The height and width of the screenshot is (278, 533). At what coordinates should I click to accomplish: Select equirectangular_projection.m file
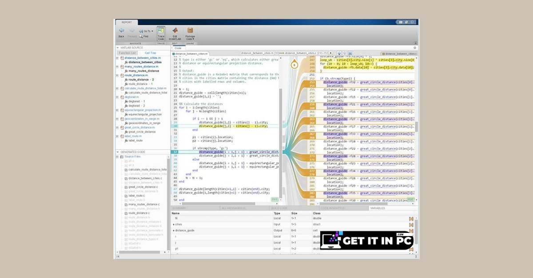(143, 110)
